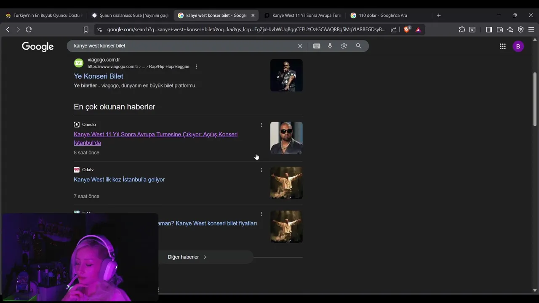Open the tab search icon in toolbar
Viewport: 539px width, 303px height.
pos(472,29)
